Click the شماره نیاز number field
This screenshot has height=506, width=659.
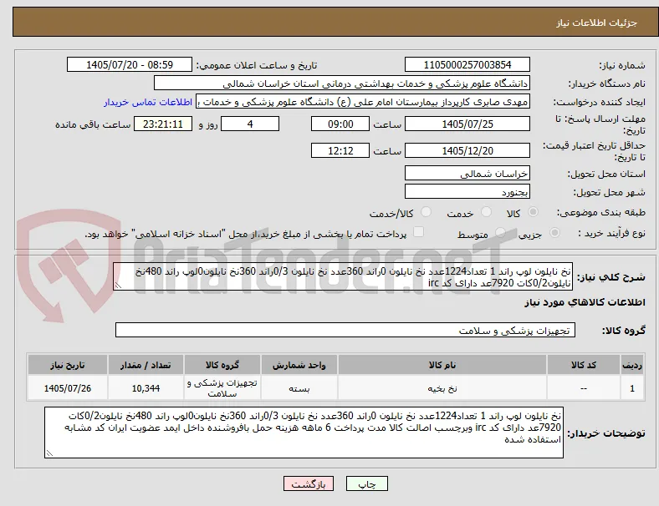click(467, 65)
